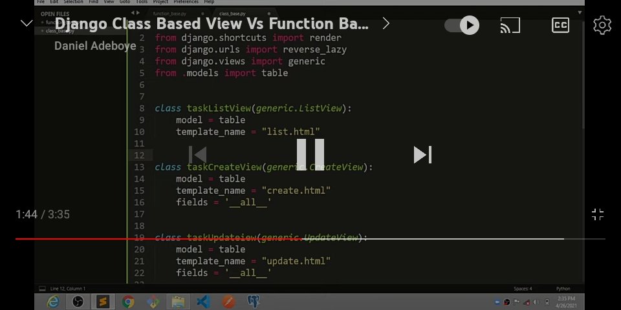Skip to the next video
621x310 pixels.
point(422,154)
